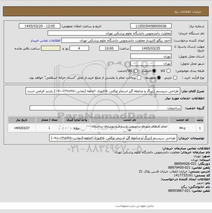Click the گروه خدمت field ساختمان
The width and height of the screenshot is (212, 213).
click(105, 108)
